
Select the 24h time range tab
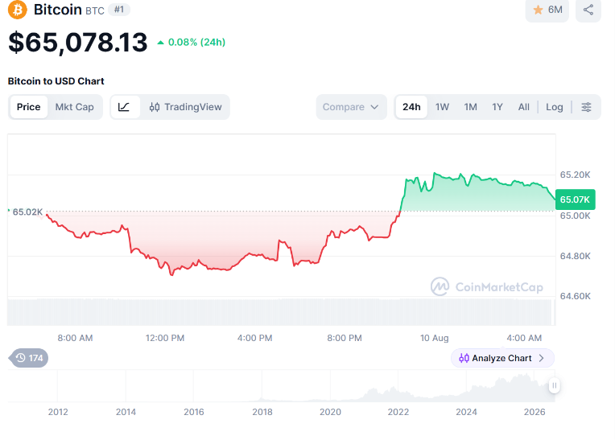[x=411, y=107]
